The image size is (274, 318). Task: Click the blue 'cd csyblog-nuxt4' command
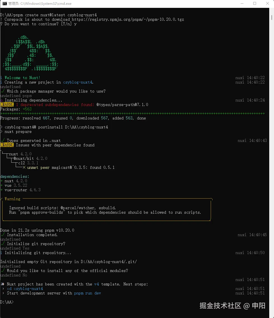25,289
